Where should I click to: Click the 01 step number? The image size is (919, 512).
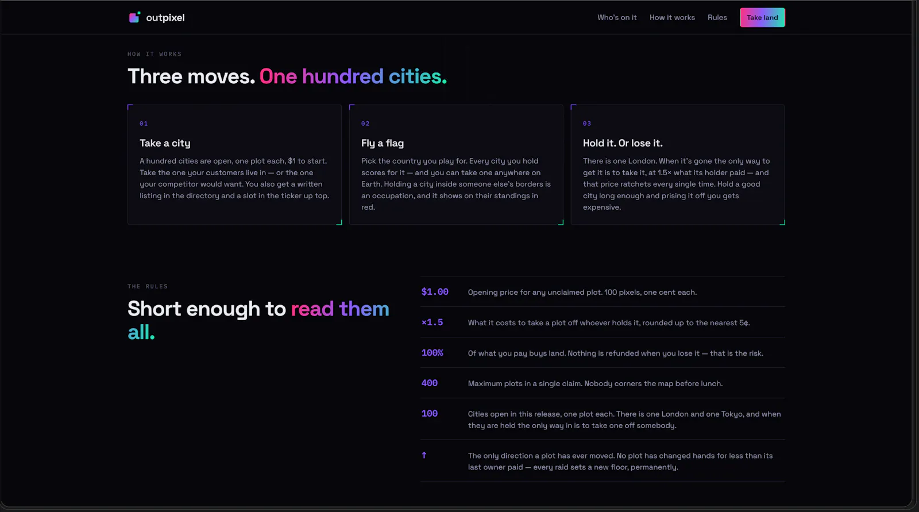(x=144, y=124)
